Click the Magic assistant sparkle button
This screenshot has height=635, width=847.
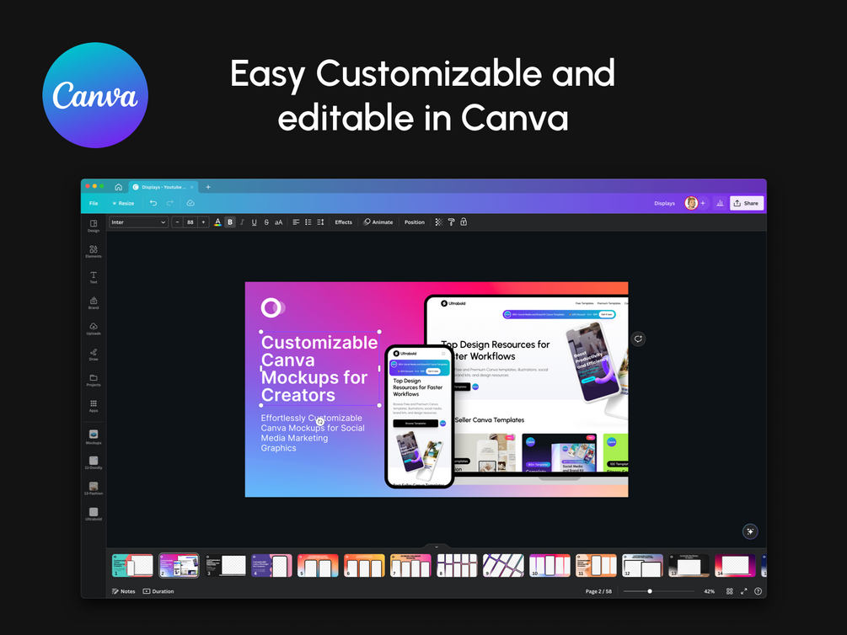[x=750, y=531]
